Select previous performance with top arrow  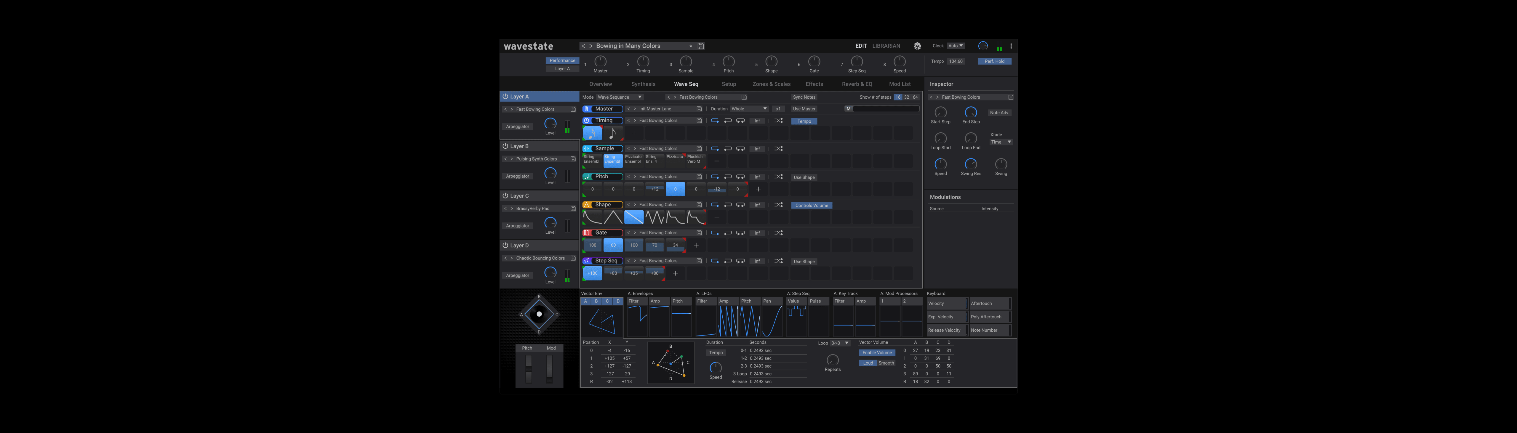583,46
